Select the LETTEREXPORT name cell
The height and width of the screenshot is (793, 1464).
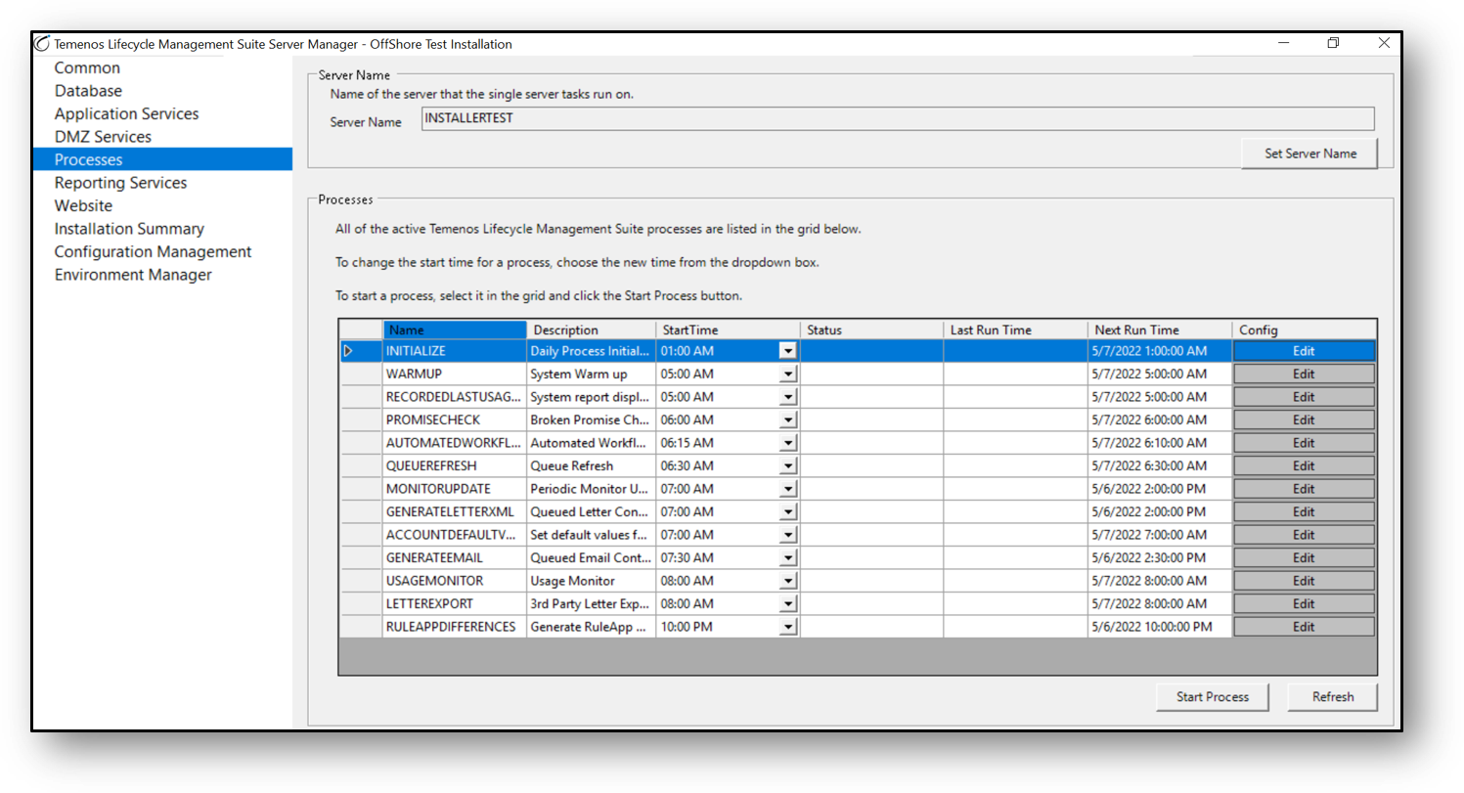click(455, 603)
